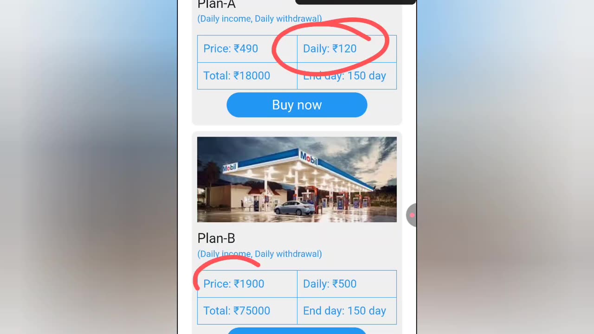The width and height of the screenshot is (594, 334).
Task: Click the Mobil logo on left canopy
Action: (x=230, y=168)
